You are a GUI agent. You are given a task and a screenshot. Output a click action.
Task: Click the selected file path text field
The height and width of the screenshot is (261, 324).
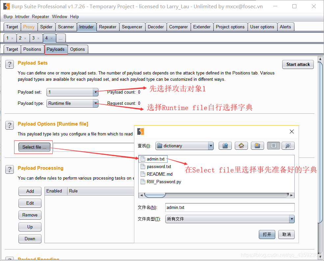(x=94, y=147)
